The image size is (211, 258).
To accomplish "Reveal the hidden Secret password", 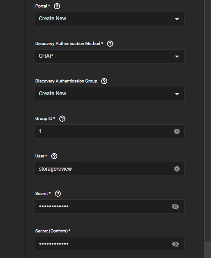I will click(175, 207).
